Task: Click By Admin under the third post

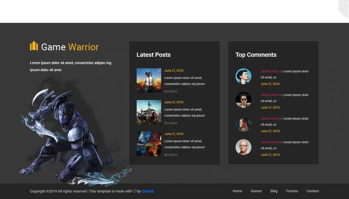Action: point(171,155)
